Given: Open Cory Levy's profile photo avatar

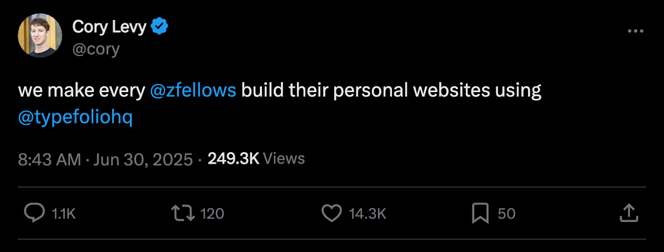Looking at the screenshot, I should pos(40,35).
